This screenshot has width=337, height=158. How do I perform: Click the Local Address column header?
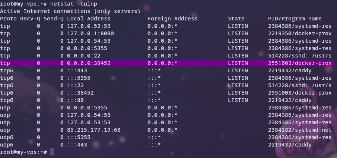[x=89, y=19]
